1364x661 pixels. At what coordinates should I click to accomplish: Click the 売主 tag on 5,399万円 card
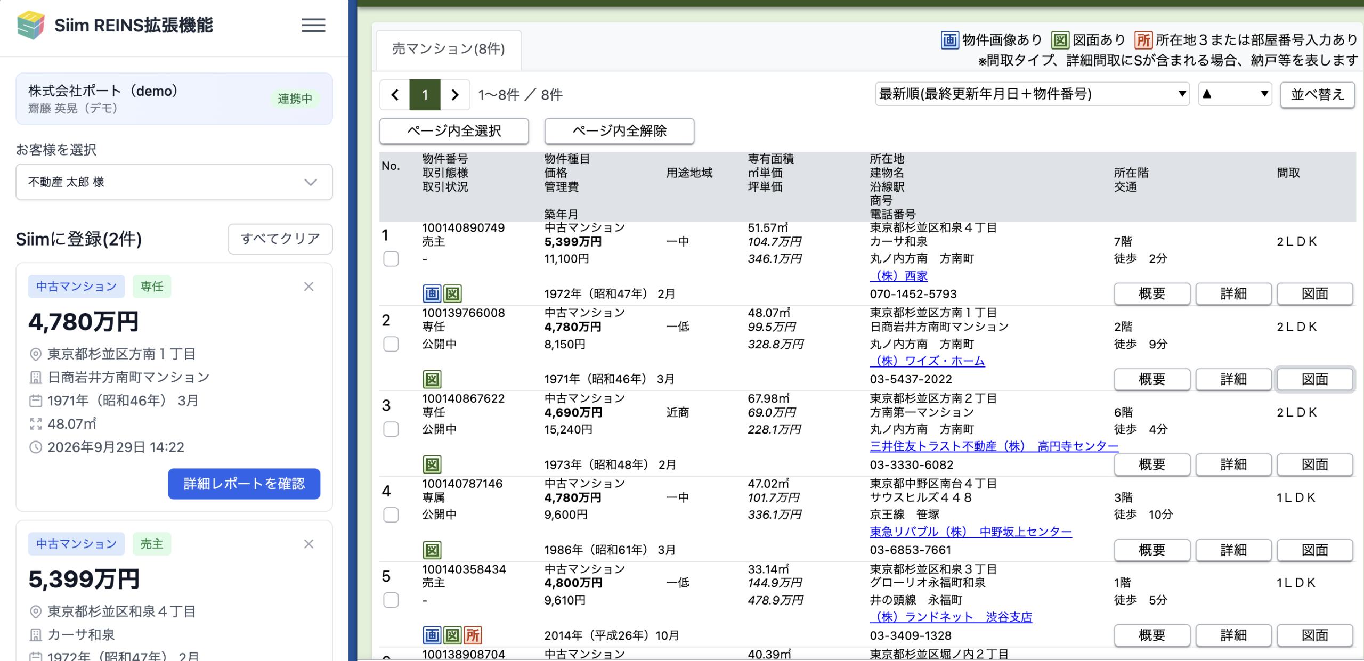152,544
